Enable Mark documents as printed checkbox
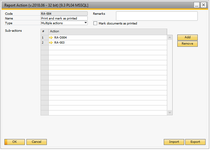The image size is (210, 150). click(x=95, y=23)
